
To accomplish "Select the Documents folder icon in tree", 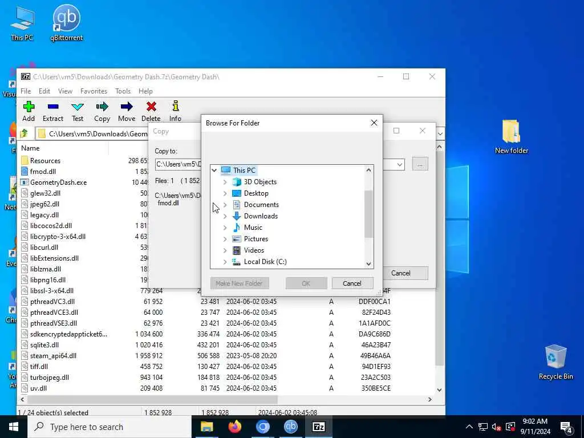I will coord(237,205).
